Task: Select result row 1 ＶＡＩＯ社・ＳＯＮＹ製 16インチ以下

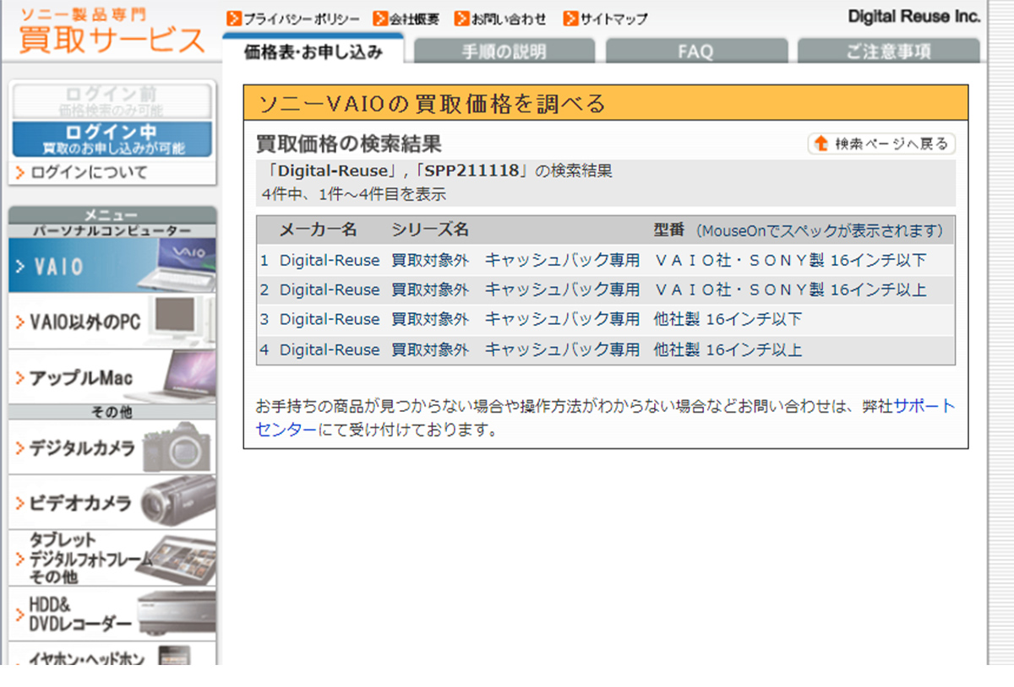Action: 789,260
